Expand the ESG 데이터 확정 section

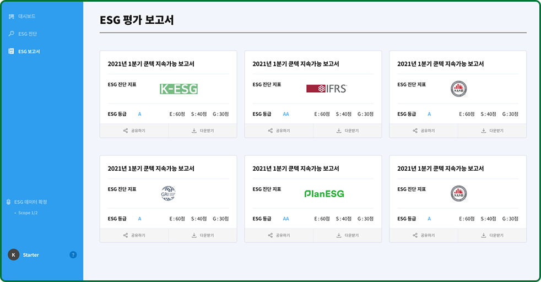point(34,202)
